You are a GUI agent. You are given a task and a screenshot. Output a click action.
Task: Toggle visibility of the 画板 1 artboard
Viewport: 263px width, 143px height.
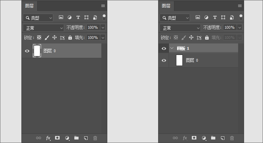point(164,48)
